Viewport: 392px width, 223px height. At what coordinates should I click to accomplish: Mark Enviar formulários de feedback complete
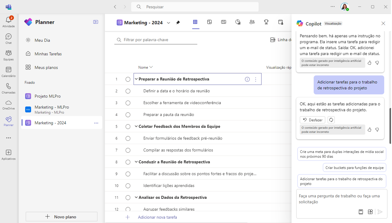[x=128, y=139]
